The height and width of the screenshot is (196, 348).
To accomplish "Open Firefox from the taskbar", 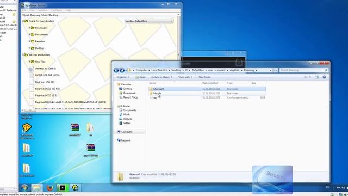I will pos(50,188).
